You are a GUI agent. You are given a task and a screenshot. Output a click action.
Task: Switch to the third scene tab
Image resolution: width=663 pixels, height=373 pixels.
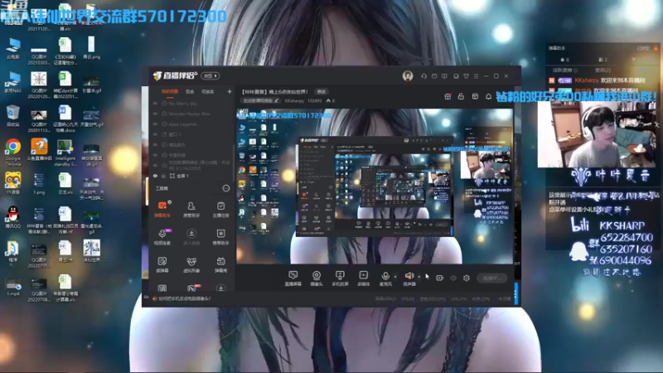[207, 91]
